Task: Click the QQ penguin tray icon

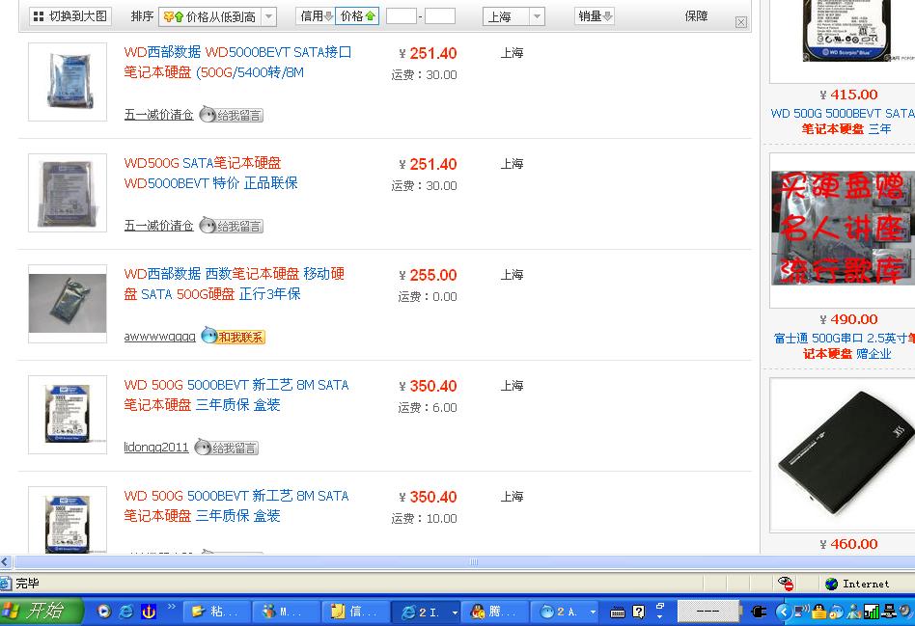Action: pyautogui.click(x=820, y=612)
